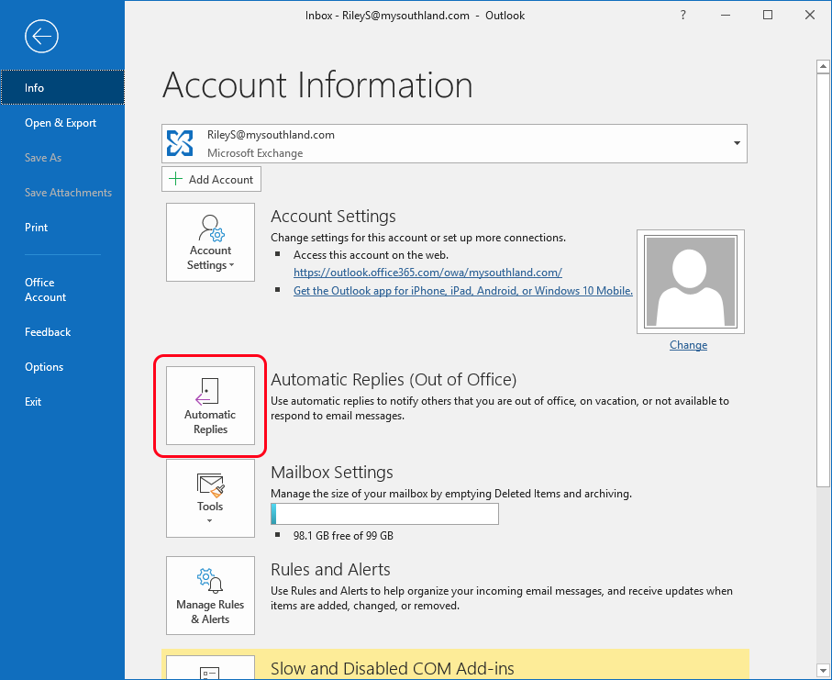Click the profile picture placeholder

(690, 281)
